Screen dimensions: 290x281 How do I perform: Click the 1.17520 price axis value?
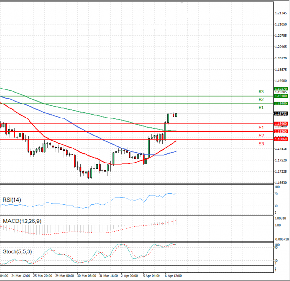click(x=281, y=160)
